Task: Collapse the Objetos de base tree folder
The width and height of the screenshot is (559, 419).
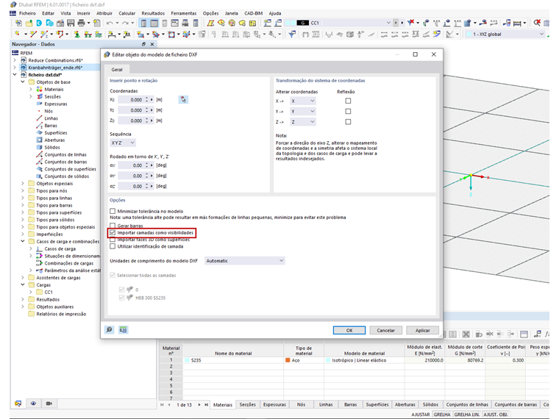Action: tap(23, 82)
